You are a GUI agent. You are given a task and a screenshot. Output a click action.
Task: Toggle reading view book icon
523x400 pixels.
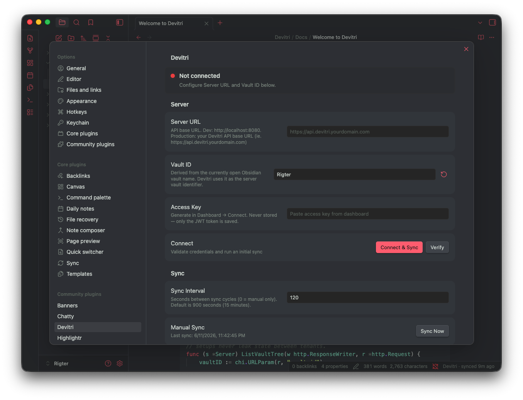481,37
